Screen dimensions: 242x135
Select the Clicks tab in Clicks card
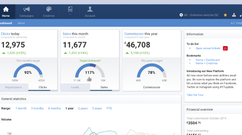pyautogui.click(x=43, y=87)
